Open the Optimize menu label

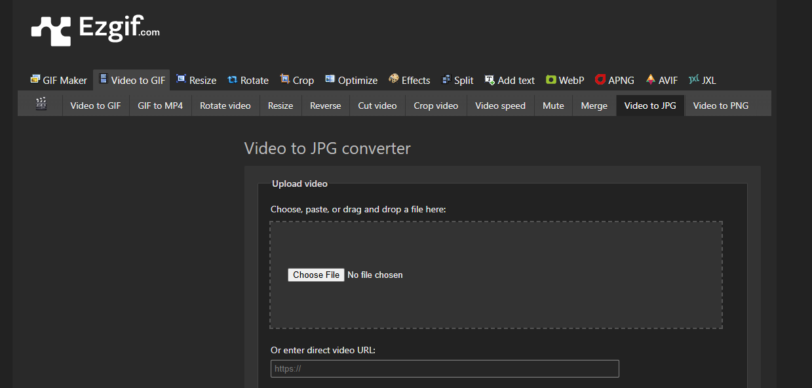358,81
